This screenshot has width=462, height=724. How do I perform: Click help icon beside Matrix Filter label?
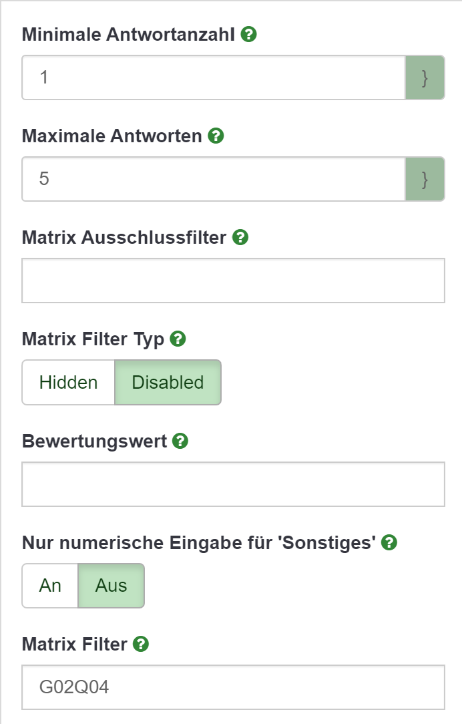(140, 645)
